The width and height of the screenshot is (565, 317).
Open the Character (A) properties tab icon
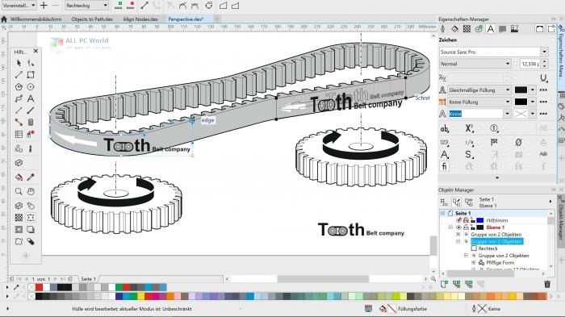pyautogui.click(x=491, y=29)
